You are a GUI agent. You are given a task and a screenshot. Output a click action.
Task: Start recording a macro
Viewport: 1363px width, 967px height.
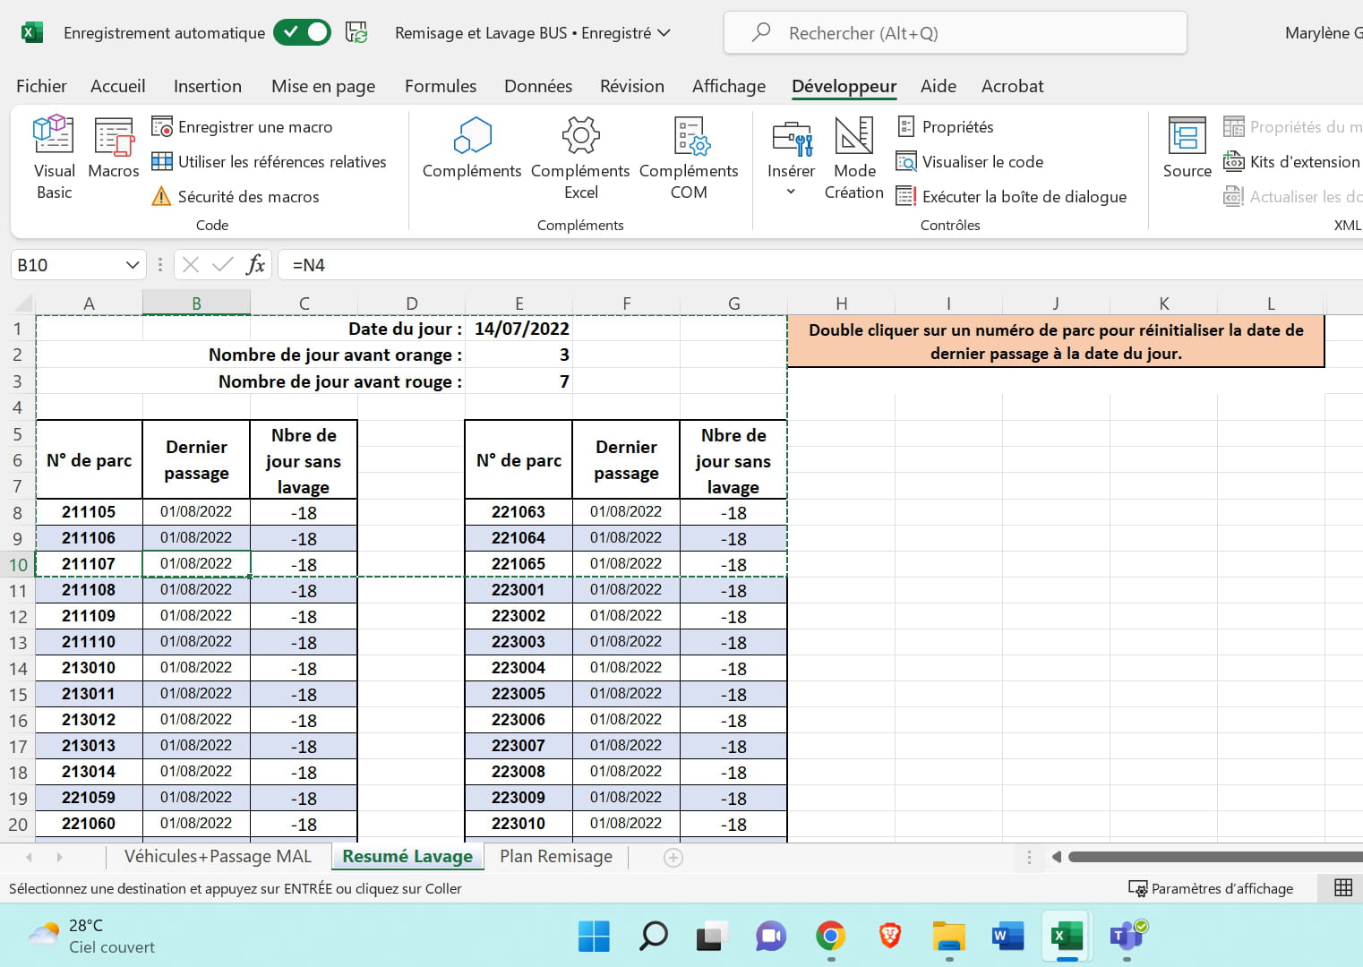pos(242,126)
